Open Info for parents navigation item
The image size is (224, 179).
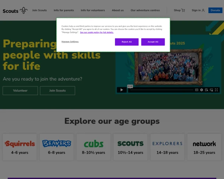pos(64,10)
